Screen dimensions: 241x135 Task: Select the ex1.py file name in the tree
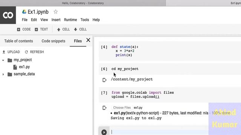point(24,67)
